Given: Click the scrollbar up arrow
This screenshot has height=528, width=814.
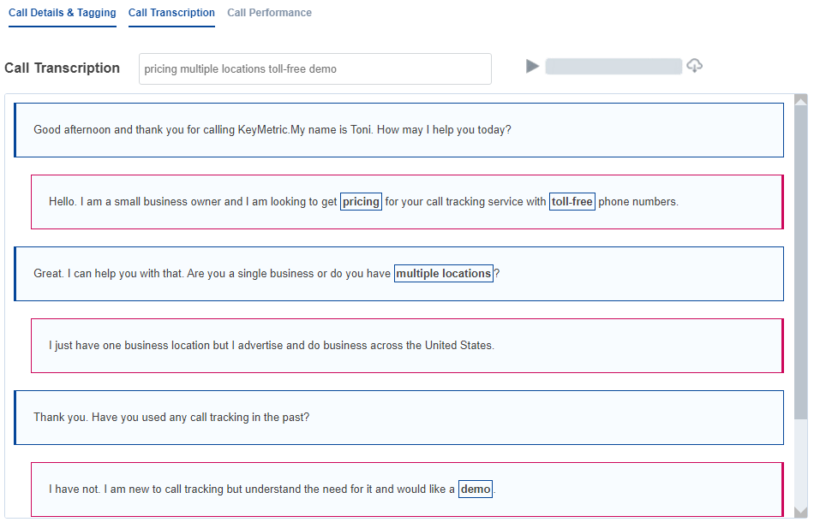Looking at the screenshot, I should (801, 101).
